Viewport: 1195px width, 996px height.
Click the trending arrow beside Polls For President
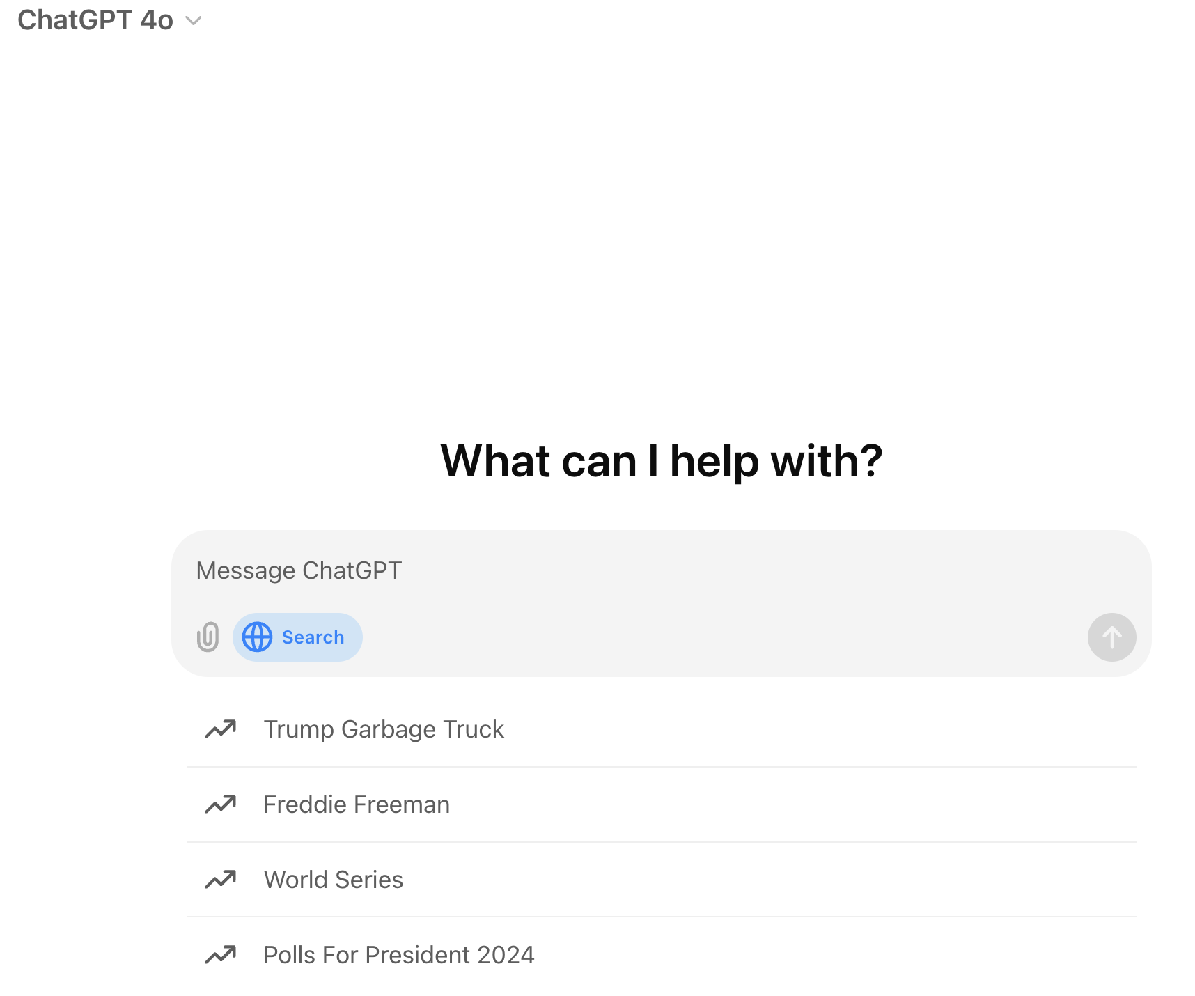tap(221, 955)
